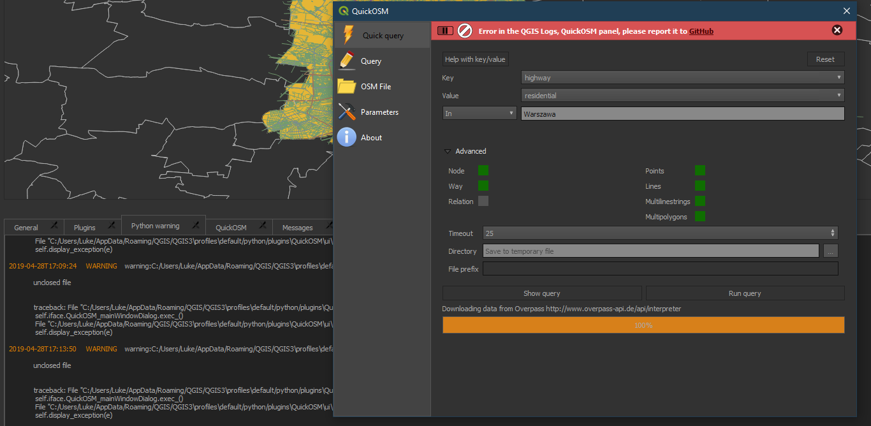Open the About info icon

pyautogui.click(x=347, y=137)
